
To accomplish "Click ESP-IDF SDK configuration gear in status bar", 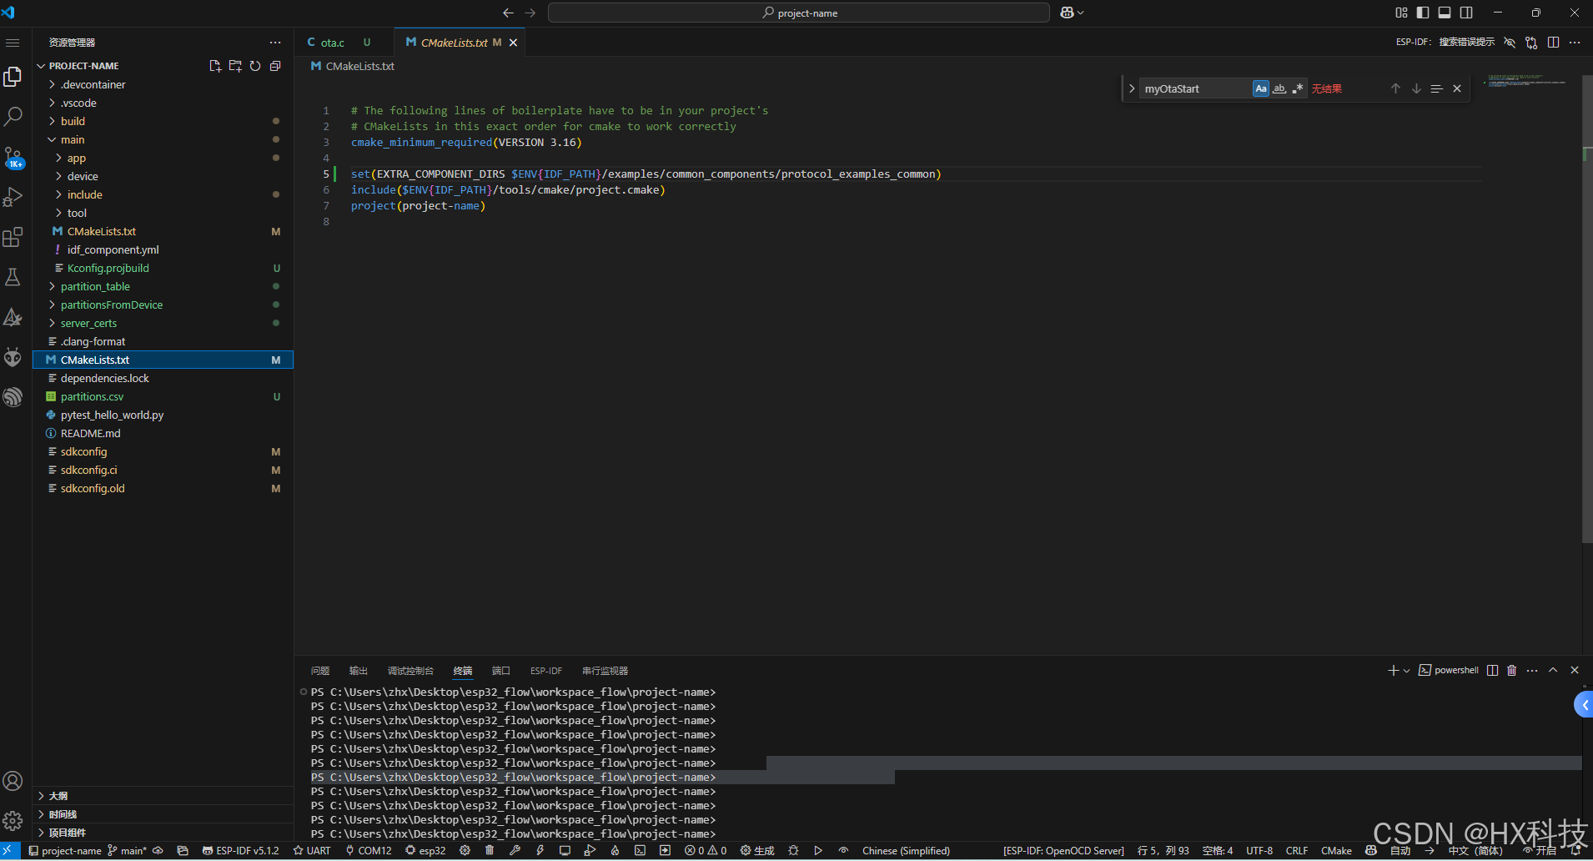I will coord(465,851).
